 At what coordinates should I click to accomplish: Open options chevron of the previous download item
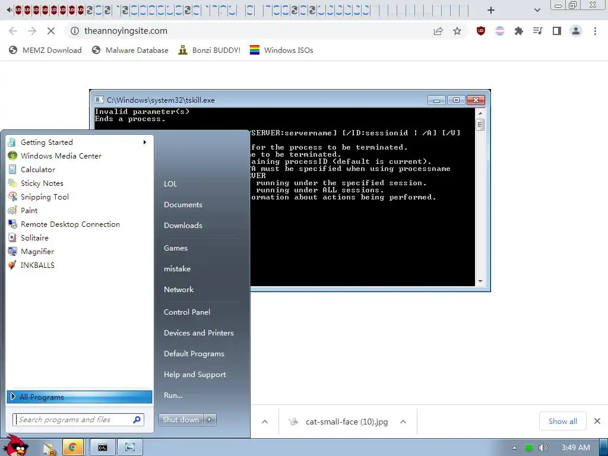click(265, 422)
